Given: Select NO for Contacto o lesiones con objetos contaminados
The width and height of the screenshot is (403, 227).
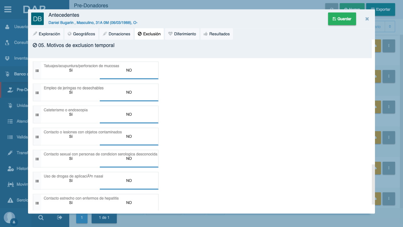Looking at the screenshot, I should coord(129,137).
